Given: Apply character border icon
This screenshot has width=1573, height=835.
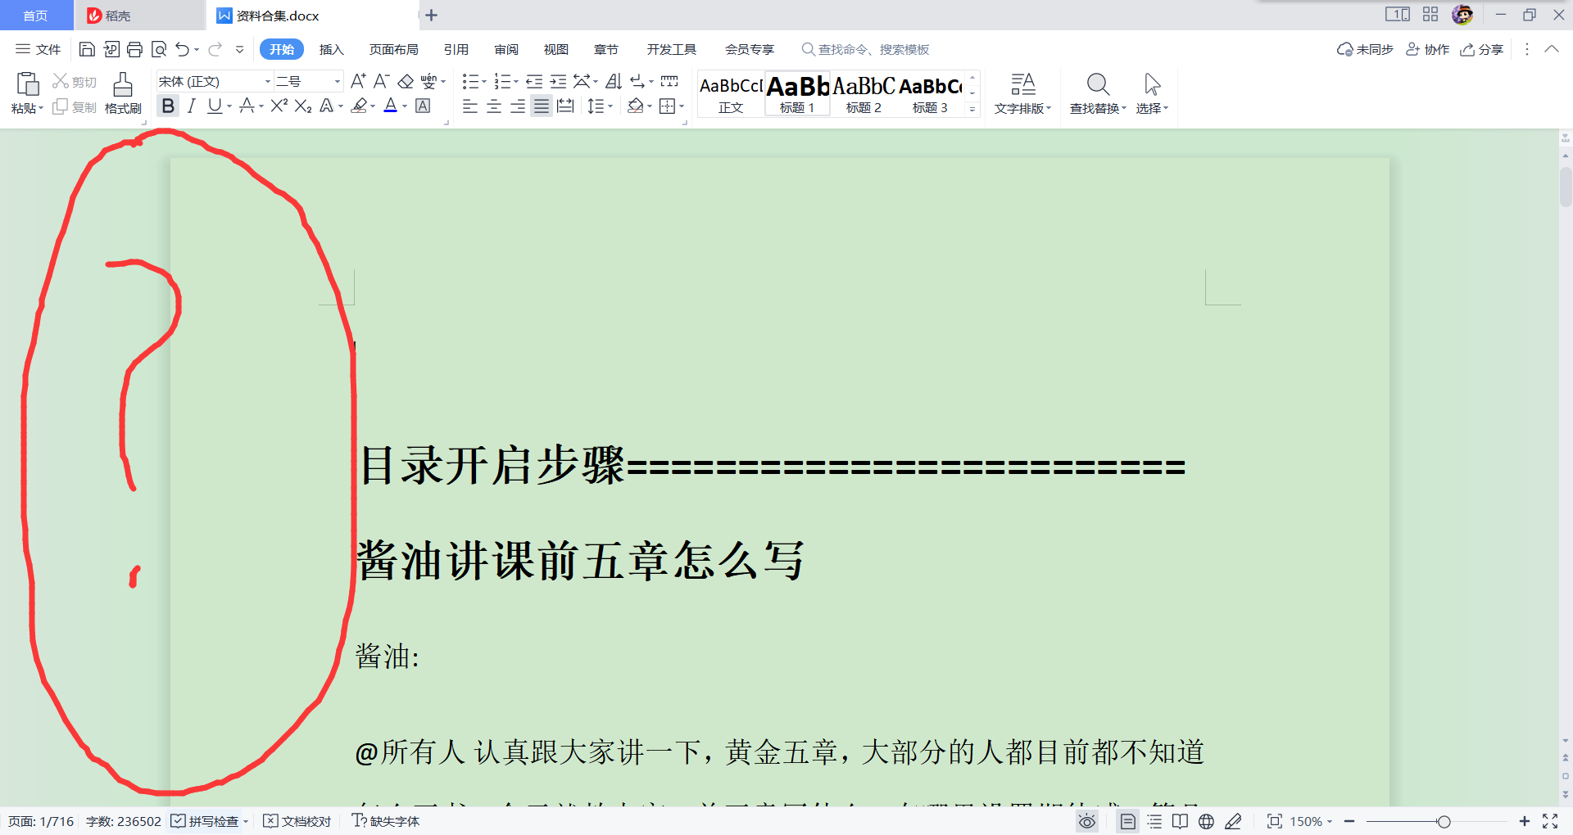Looking at the screenshot, I should (x=423, y=106).
